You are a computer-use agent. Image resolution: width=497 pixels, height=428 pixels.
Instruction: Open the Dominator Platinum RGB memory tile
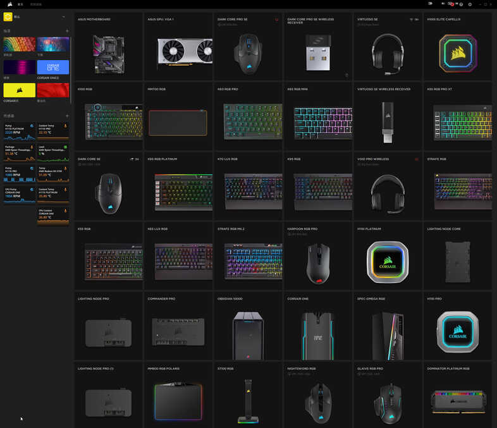(458, 395)
